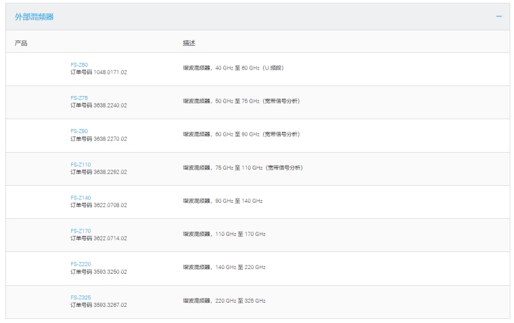Screen dimensions: 514x323
Task: Open the FS-Z220 product link
Action: (x=80, y=264)
